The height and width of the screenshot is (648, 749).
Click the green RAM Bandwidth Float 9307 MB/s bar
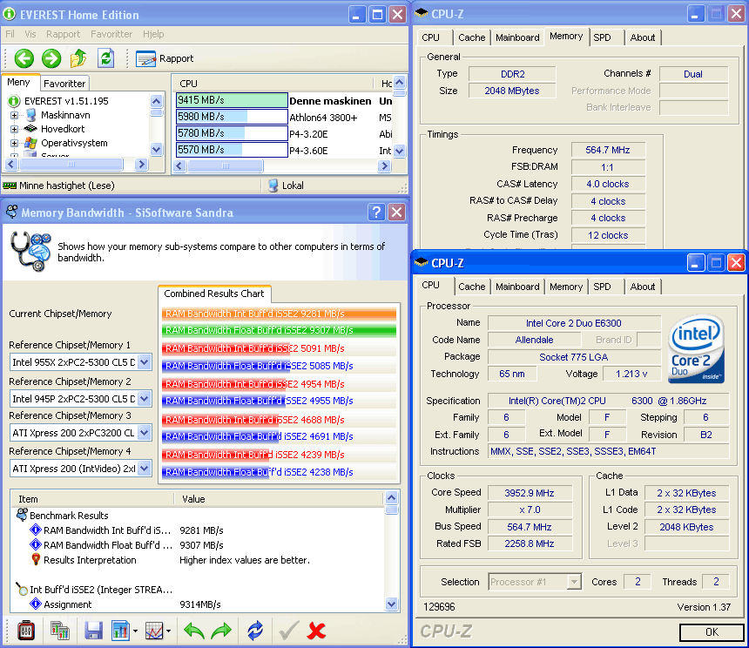pyautogui.click(x=279, y=330)
